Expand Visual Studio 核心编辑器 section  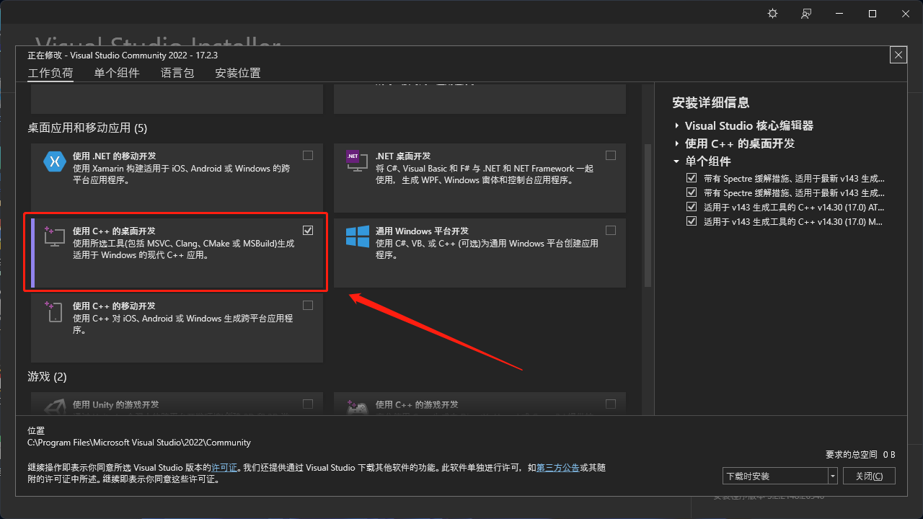pos(677,125)
